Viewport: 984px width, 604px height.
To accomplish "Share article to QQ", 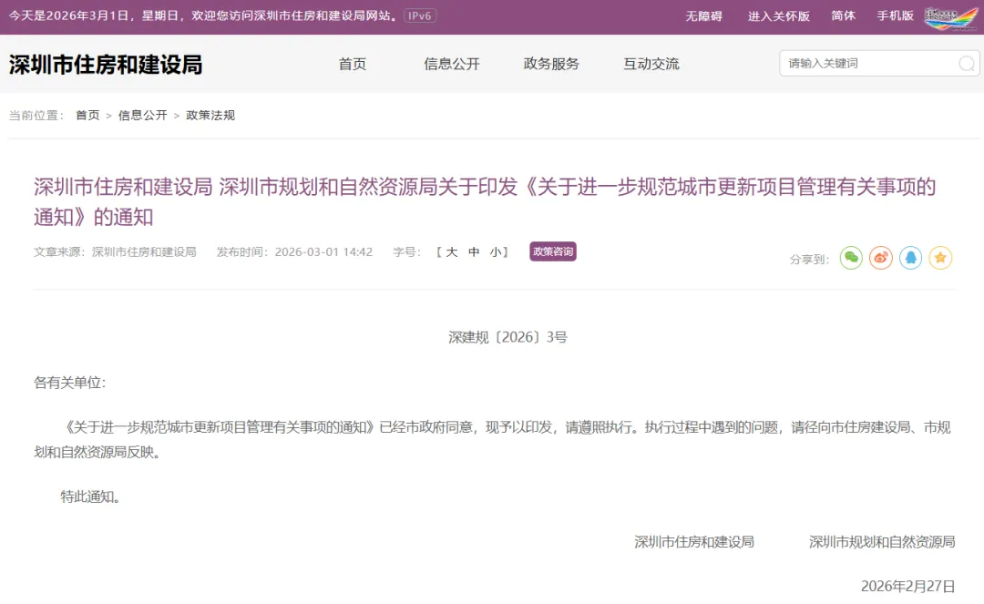I will 910,258.
